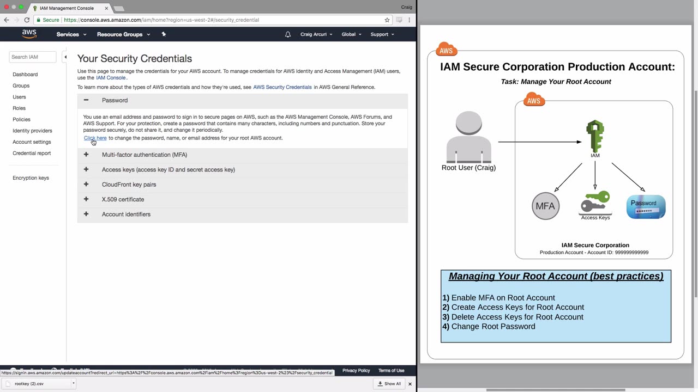Go back with the browser back arrow
The image size is (698, 392).
[7, 20]
